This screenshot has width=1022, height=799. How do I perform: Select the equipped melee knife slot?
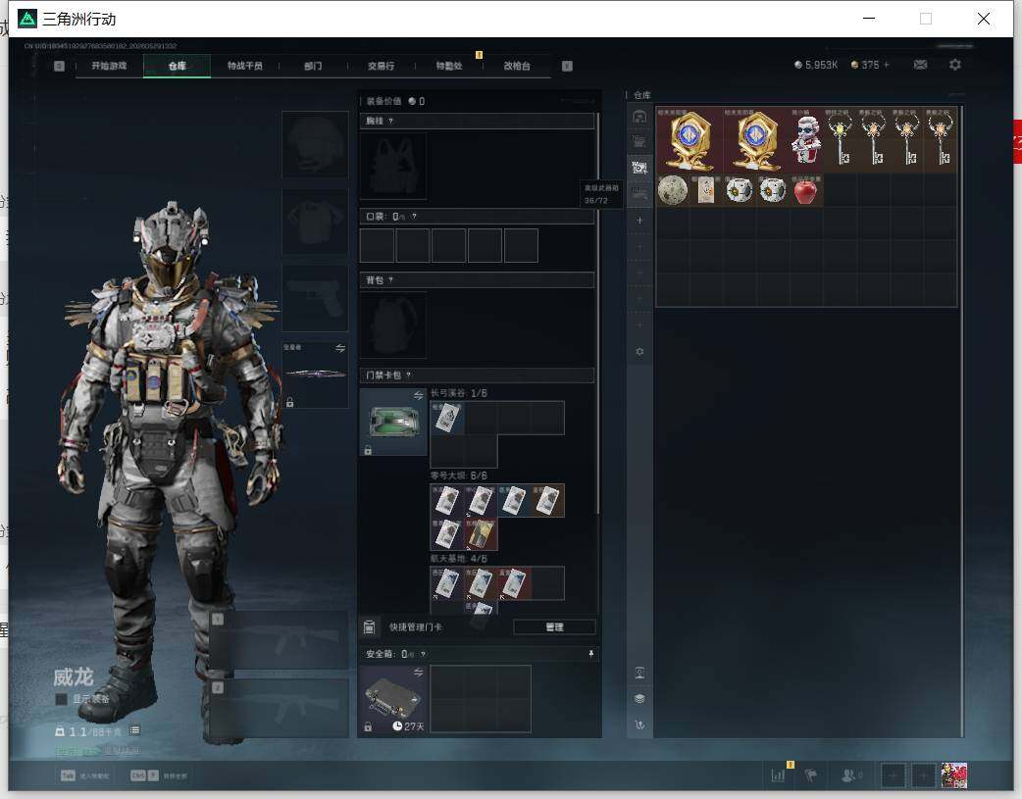click(x=316, y=375)
